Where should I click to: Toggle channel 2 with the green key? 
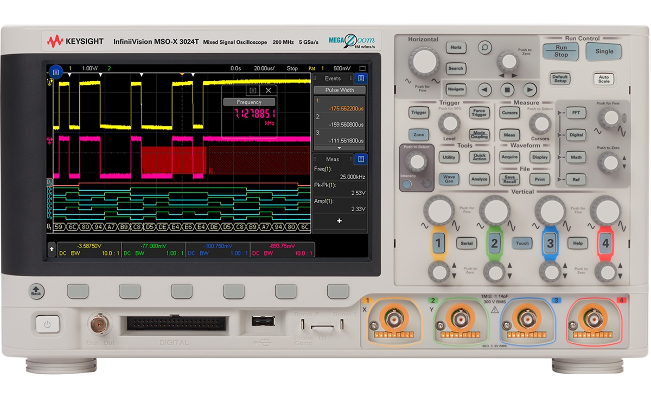[494, 243]
